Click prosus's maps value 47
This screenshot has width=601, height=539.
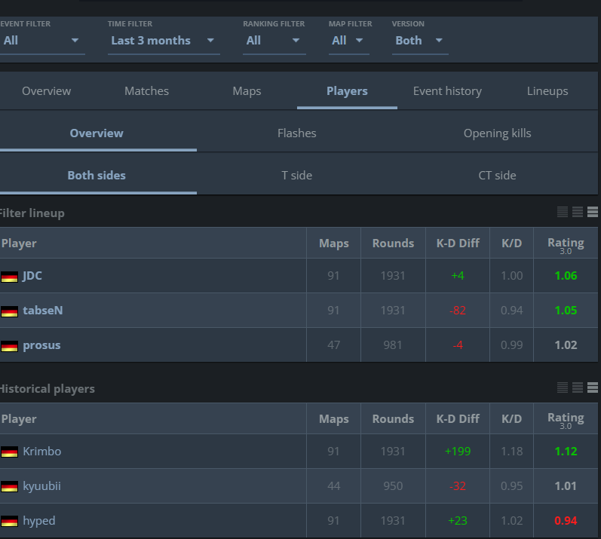pos(333,345)
